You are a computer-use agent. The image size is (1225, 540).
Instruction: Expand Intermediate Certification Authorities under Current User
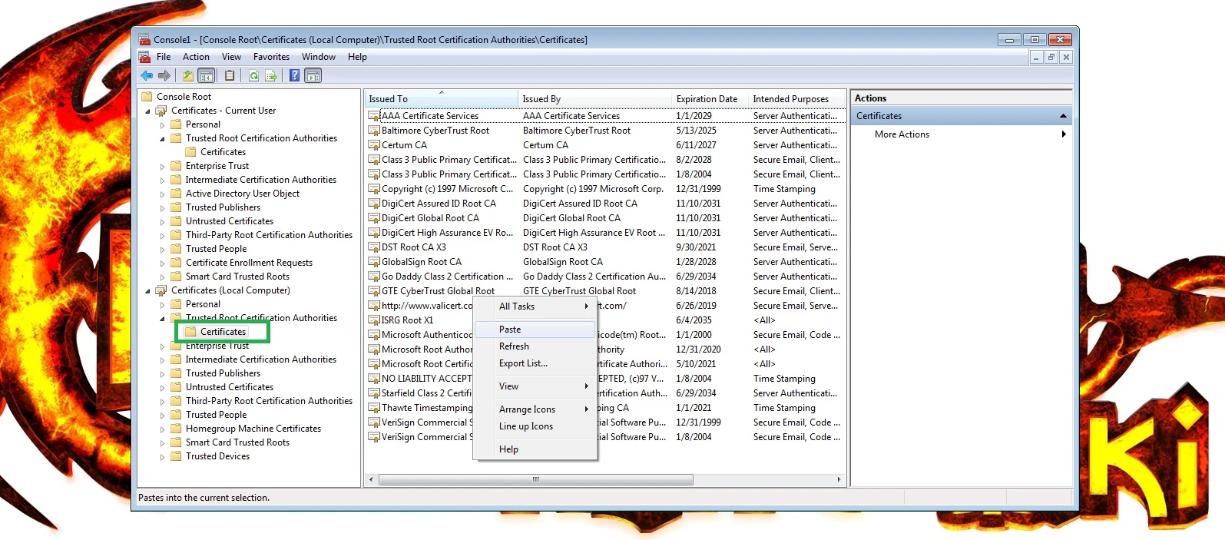click(x=162, y=180)
